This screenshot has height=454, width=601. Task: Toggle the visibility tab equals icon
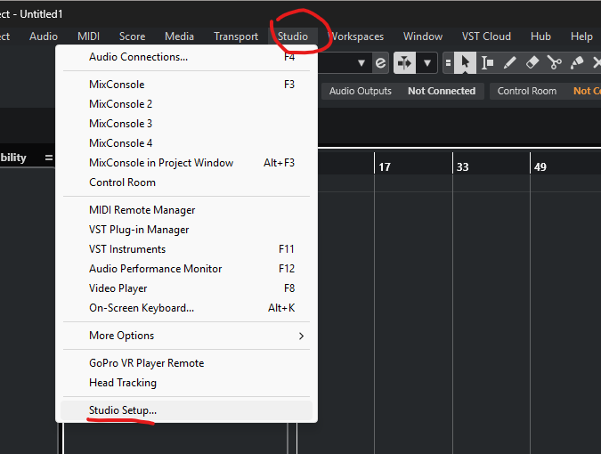(x=49, y=158)
